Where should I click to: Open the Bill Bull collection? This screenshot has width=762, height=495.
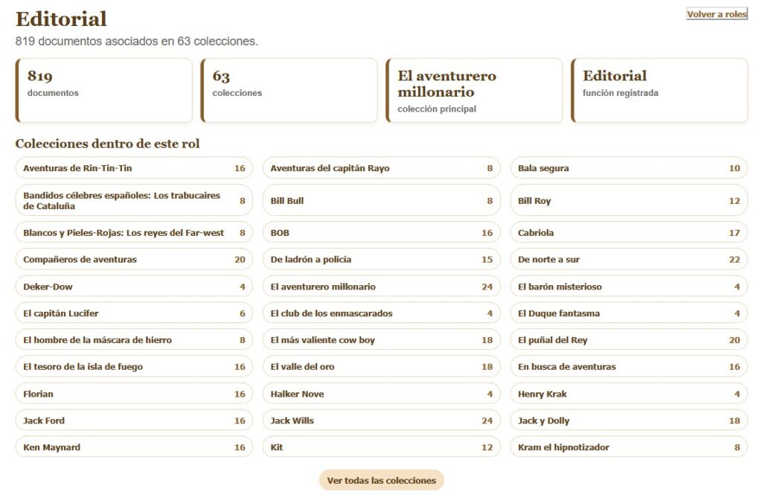(382, 199)
